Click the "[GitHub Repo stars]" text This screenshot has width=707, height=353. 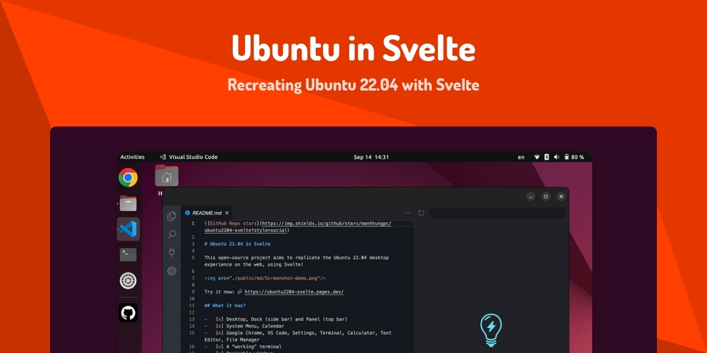coord(232,224)
